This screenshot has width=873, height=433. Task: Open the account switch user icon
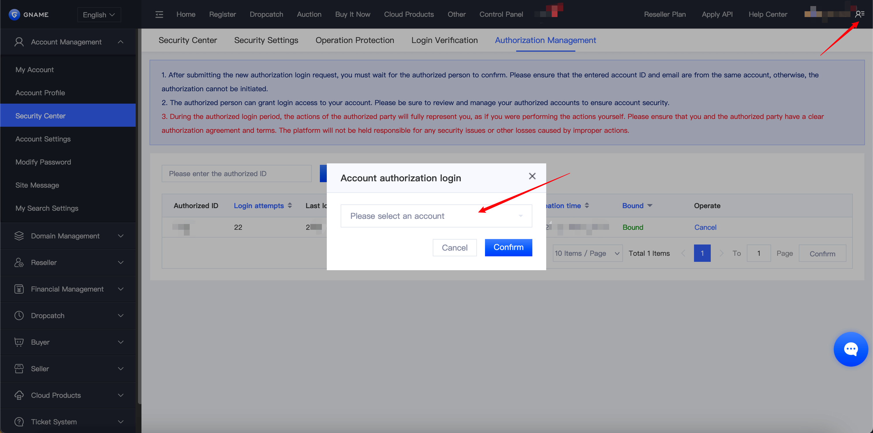[859, 14]
